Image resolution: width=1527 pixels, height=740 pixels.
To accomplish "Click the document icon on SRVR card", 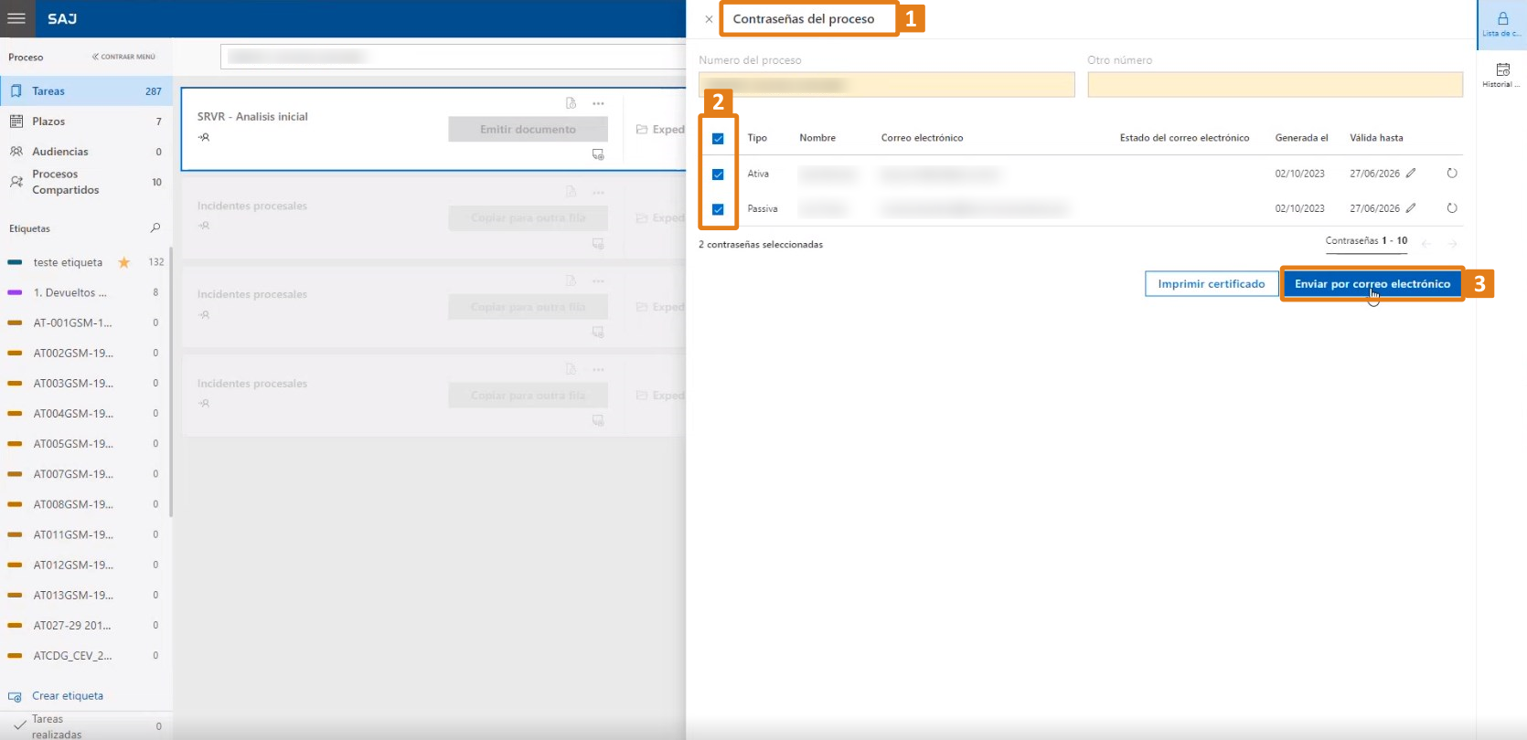I will point(571,103).
